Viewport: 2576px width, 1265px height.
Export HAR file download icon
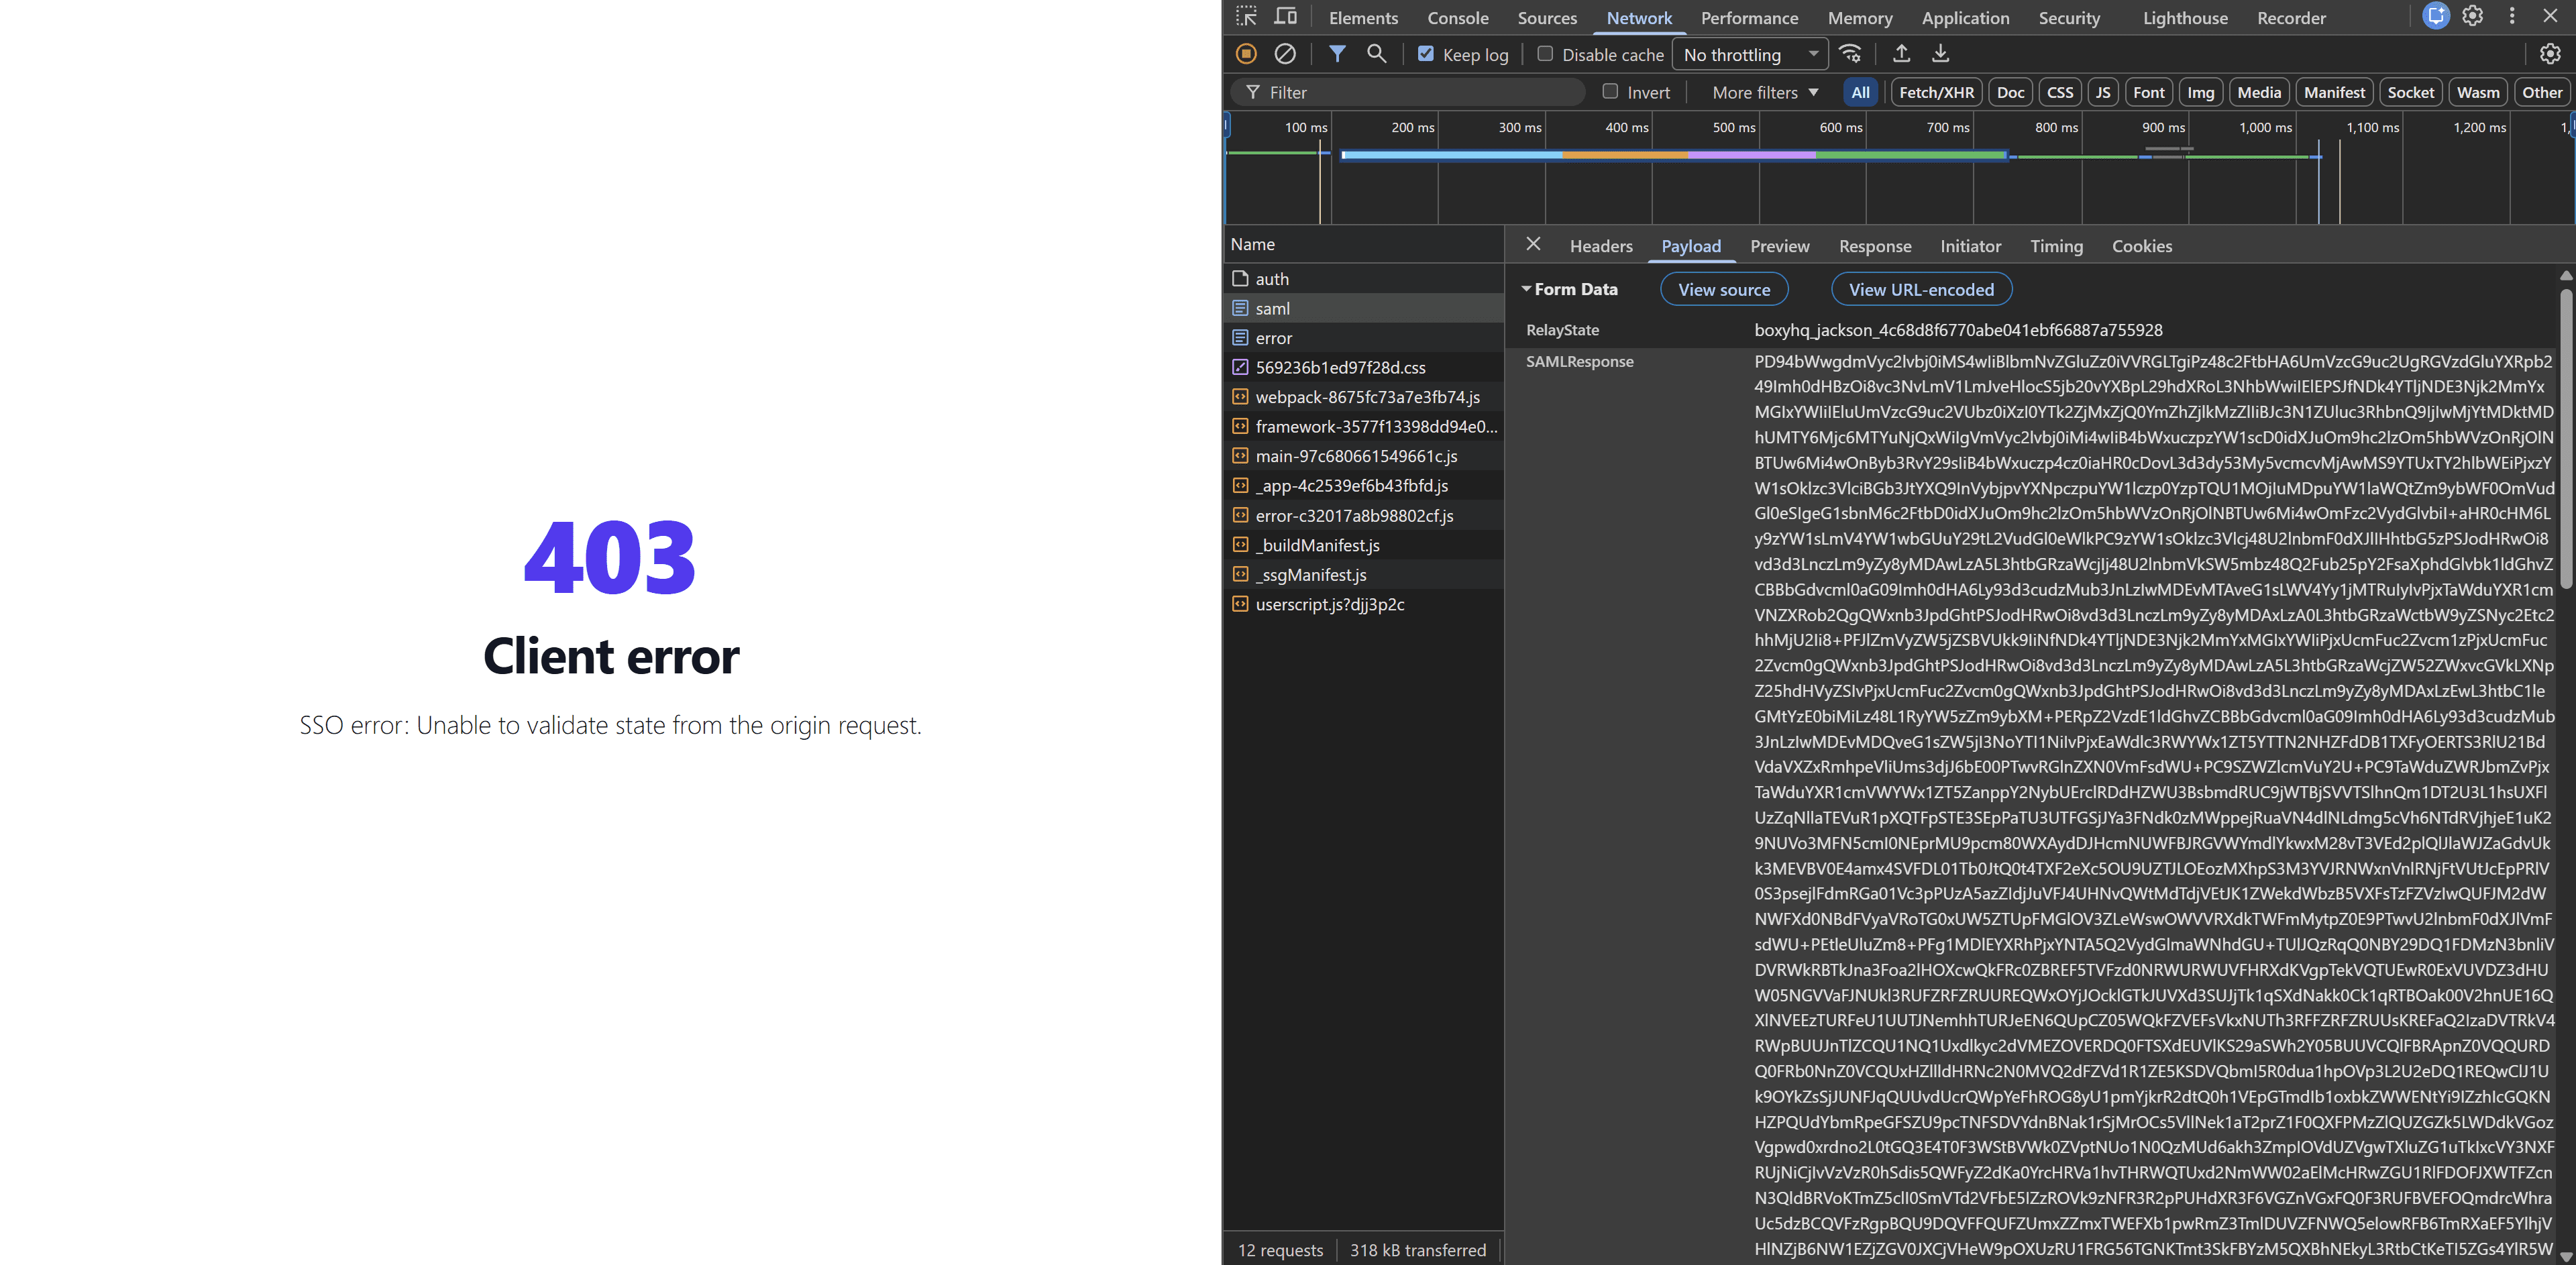1940,54
